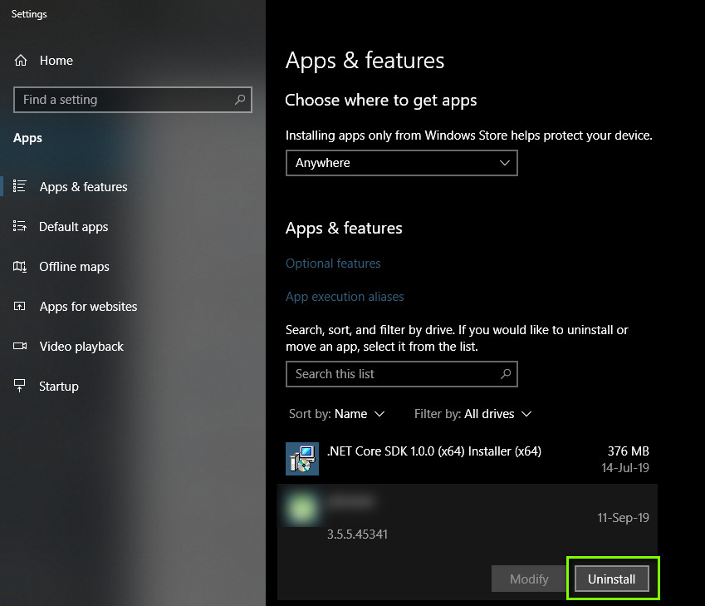705x606 pixels.
Task: Focus the Search this list field
Action: click(402, 374)
